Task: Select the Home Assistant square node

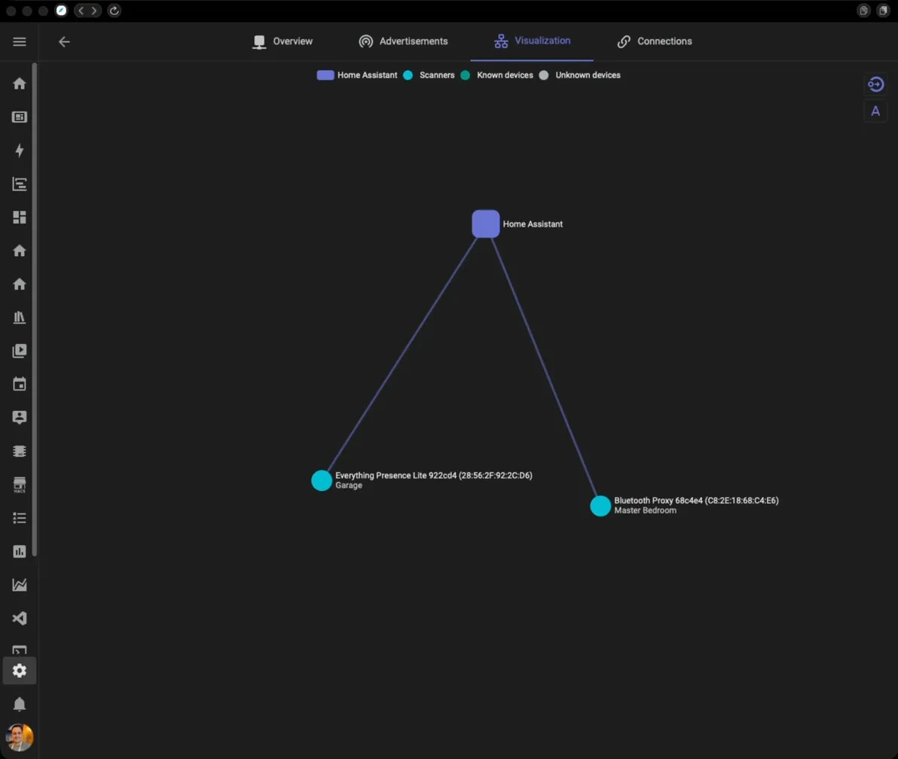Action: pyautogui.click(x=486, y=224)
